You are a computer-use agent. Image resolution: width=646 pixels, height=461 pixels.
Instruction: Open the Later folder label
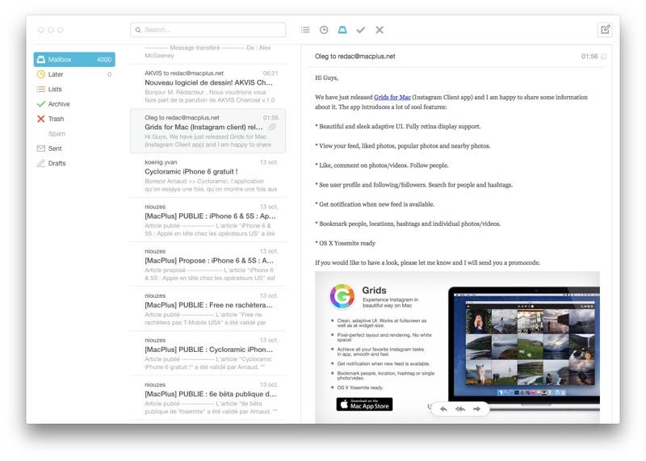click(56, 74)
